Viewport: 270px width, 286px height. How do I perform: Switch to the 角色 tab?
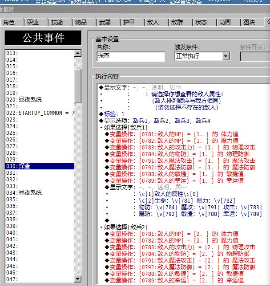tap(12, 23)
